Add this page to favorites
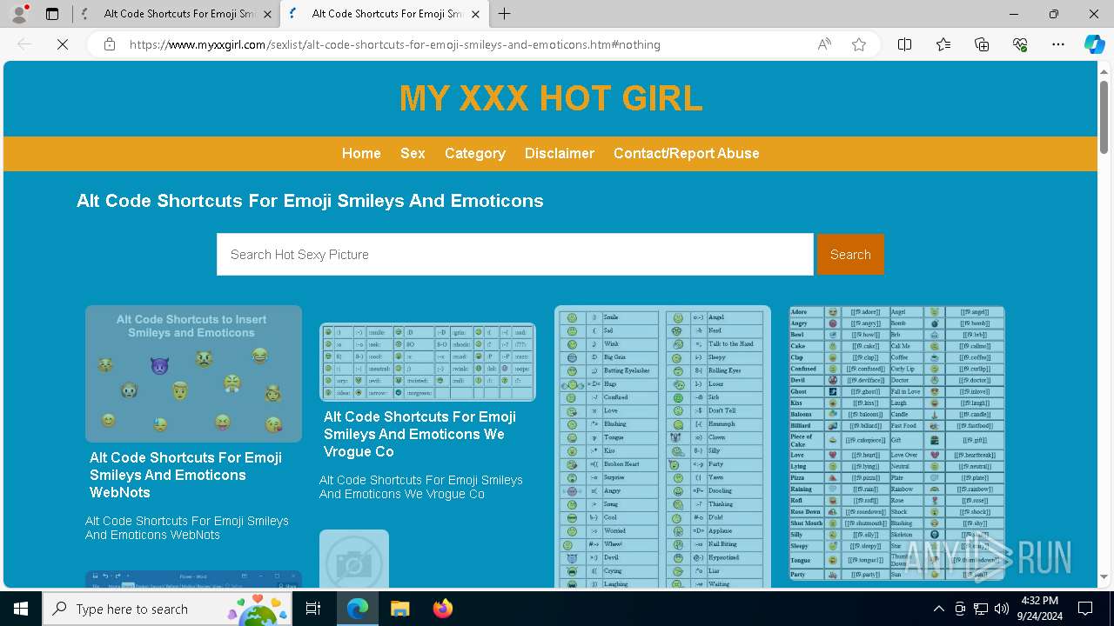Viewport: 1114px width, 626px height. [859, 44]
